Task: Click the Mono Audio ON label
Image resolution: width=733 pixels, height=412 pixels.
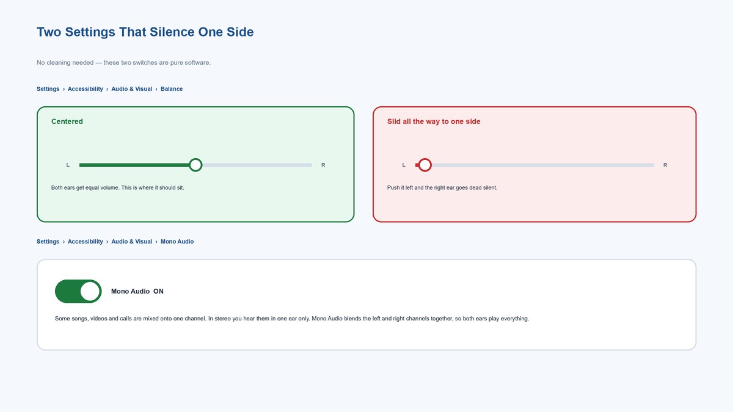Action: (137, 292)
